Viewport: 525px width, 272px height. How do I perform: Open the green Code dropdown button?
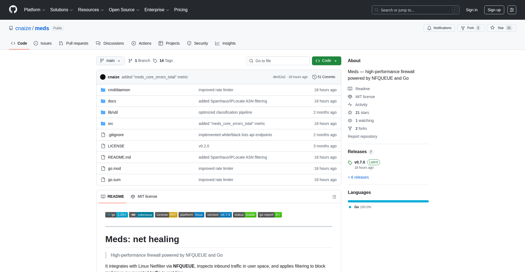pos(326,61)
